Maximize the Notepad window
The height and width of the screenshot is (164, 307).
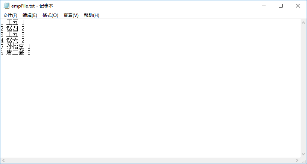280,6
